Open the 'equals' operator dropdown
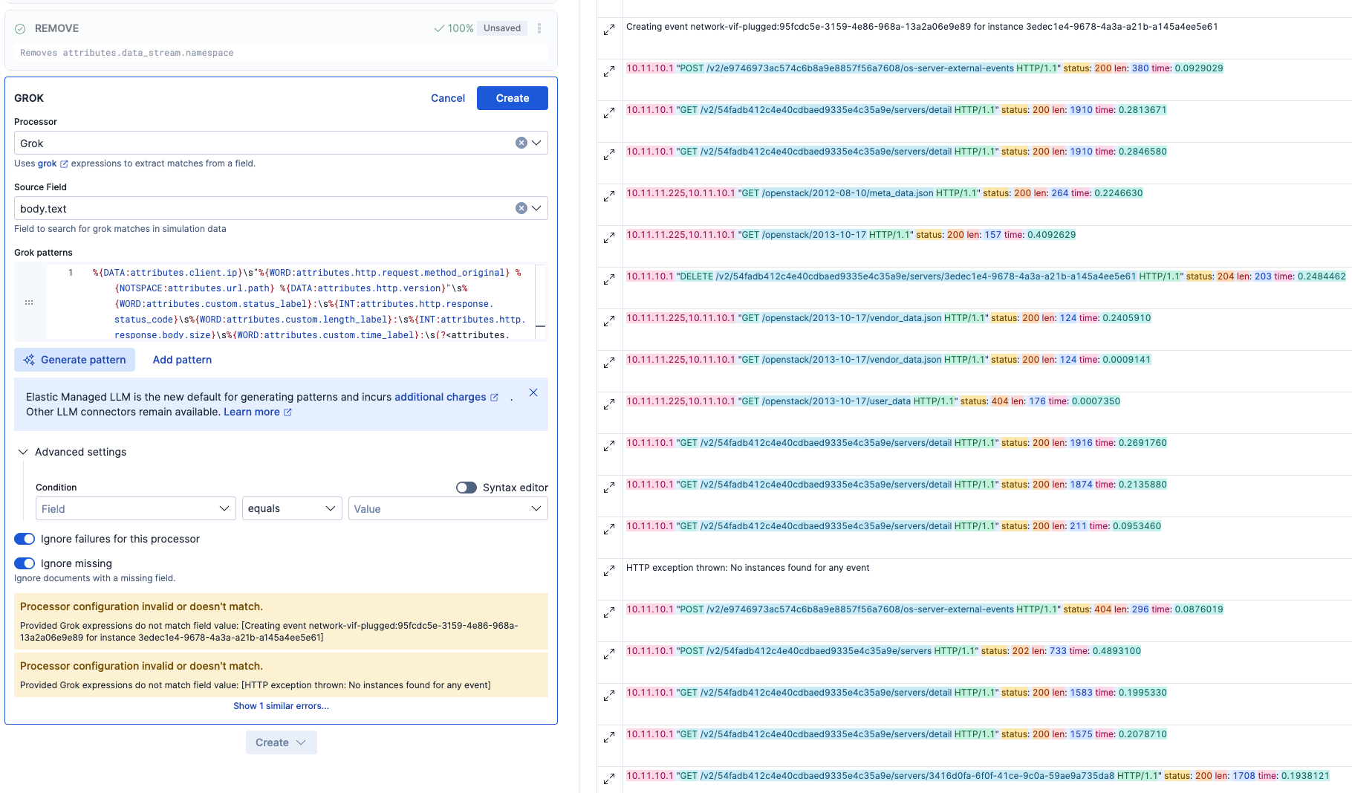The width and height of the screenshot is (1352, 793). (292, 508)
